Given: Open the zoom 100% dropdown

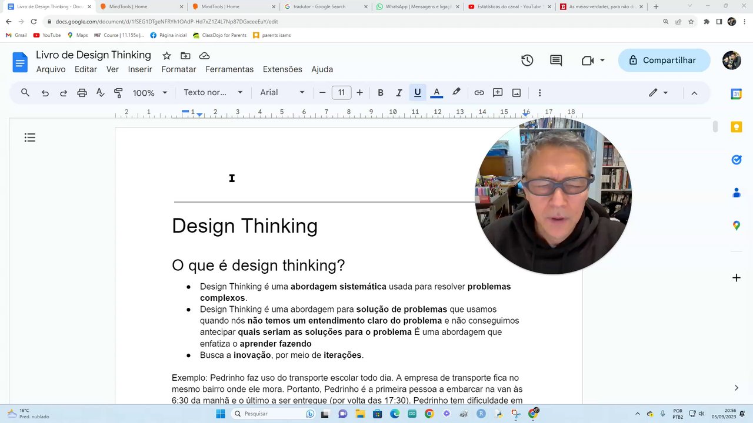Looking at the screenshot, I should click(149, 93).
